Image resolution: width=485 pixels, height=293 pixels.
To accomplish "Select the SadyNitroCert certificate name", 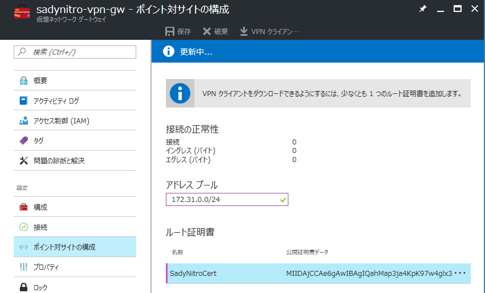I will (x=193, y=273).
